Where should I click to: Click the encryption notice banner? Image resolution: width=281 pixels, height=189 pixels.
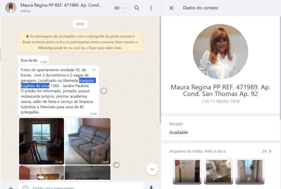(x=80, y=42)
